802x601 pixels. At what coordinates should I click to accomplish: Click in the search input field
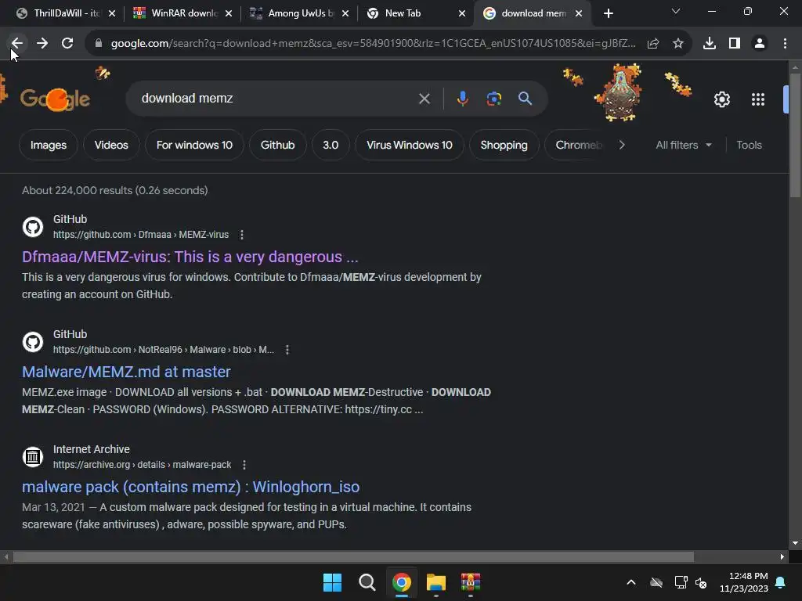point(276,98)
